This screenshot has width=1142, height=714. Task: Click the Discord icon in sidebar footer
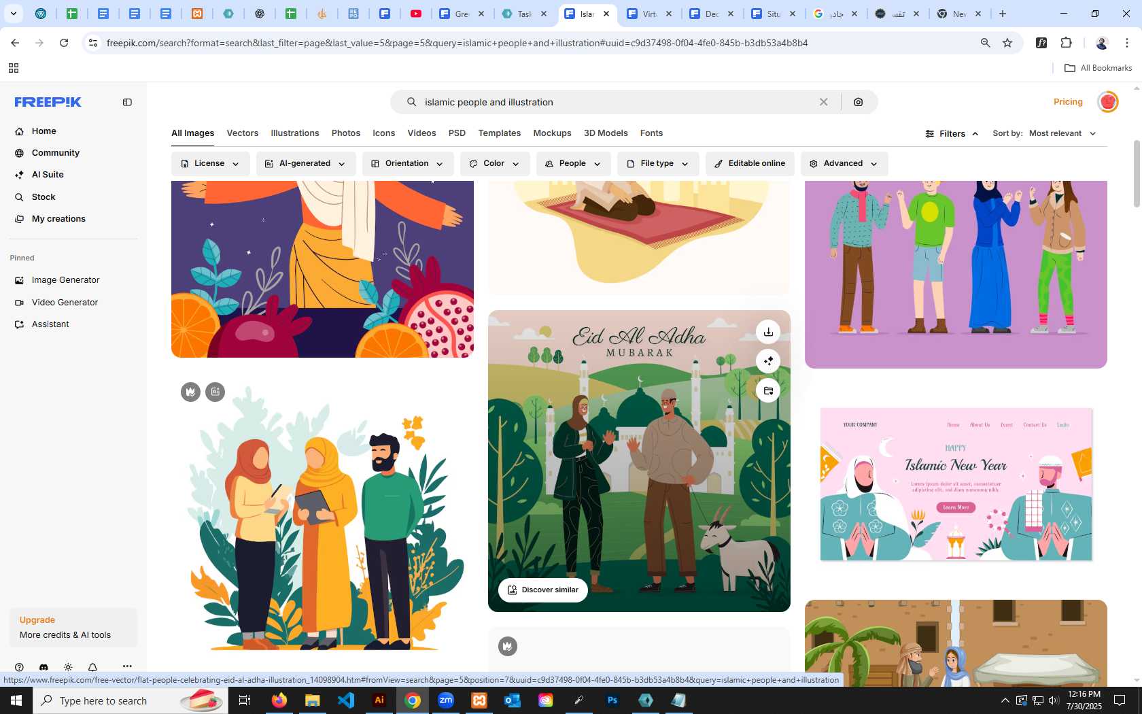pyautogui.click(x=44, y=668)
